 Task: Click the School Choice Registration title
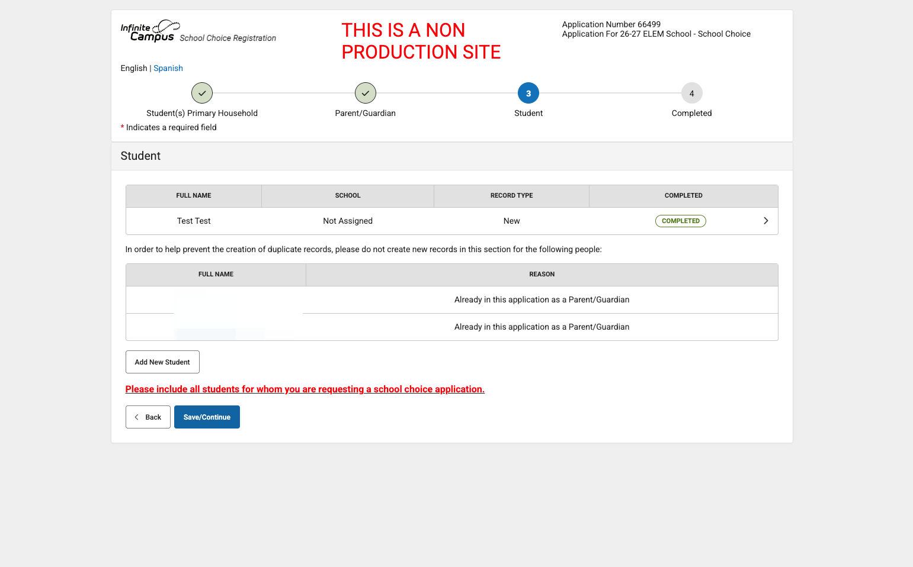point(228,38)
